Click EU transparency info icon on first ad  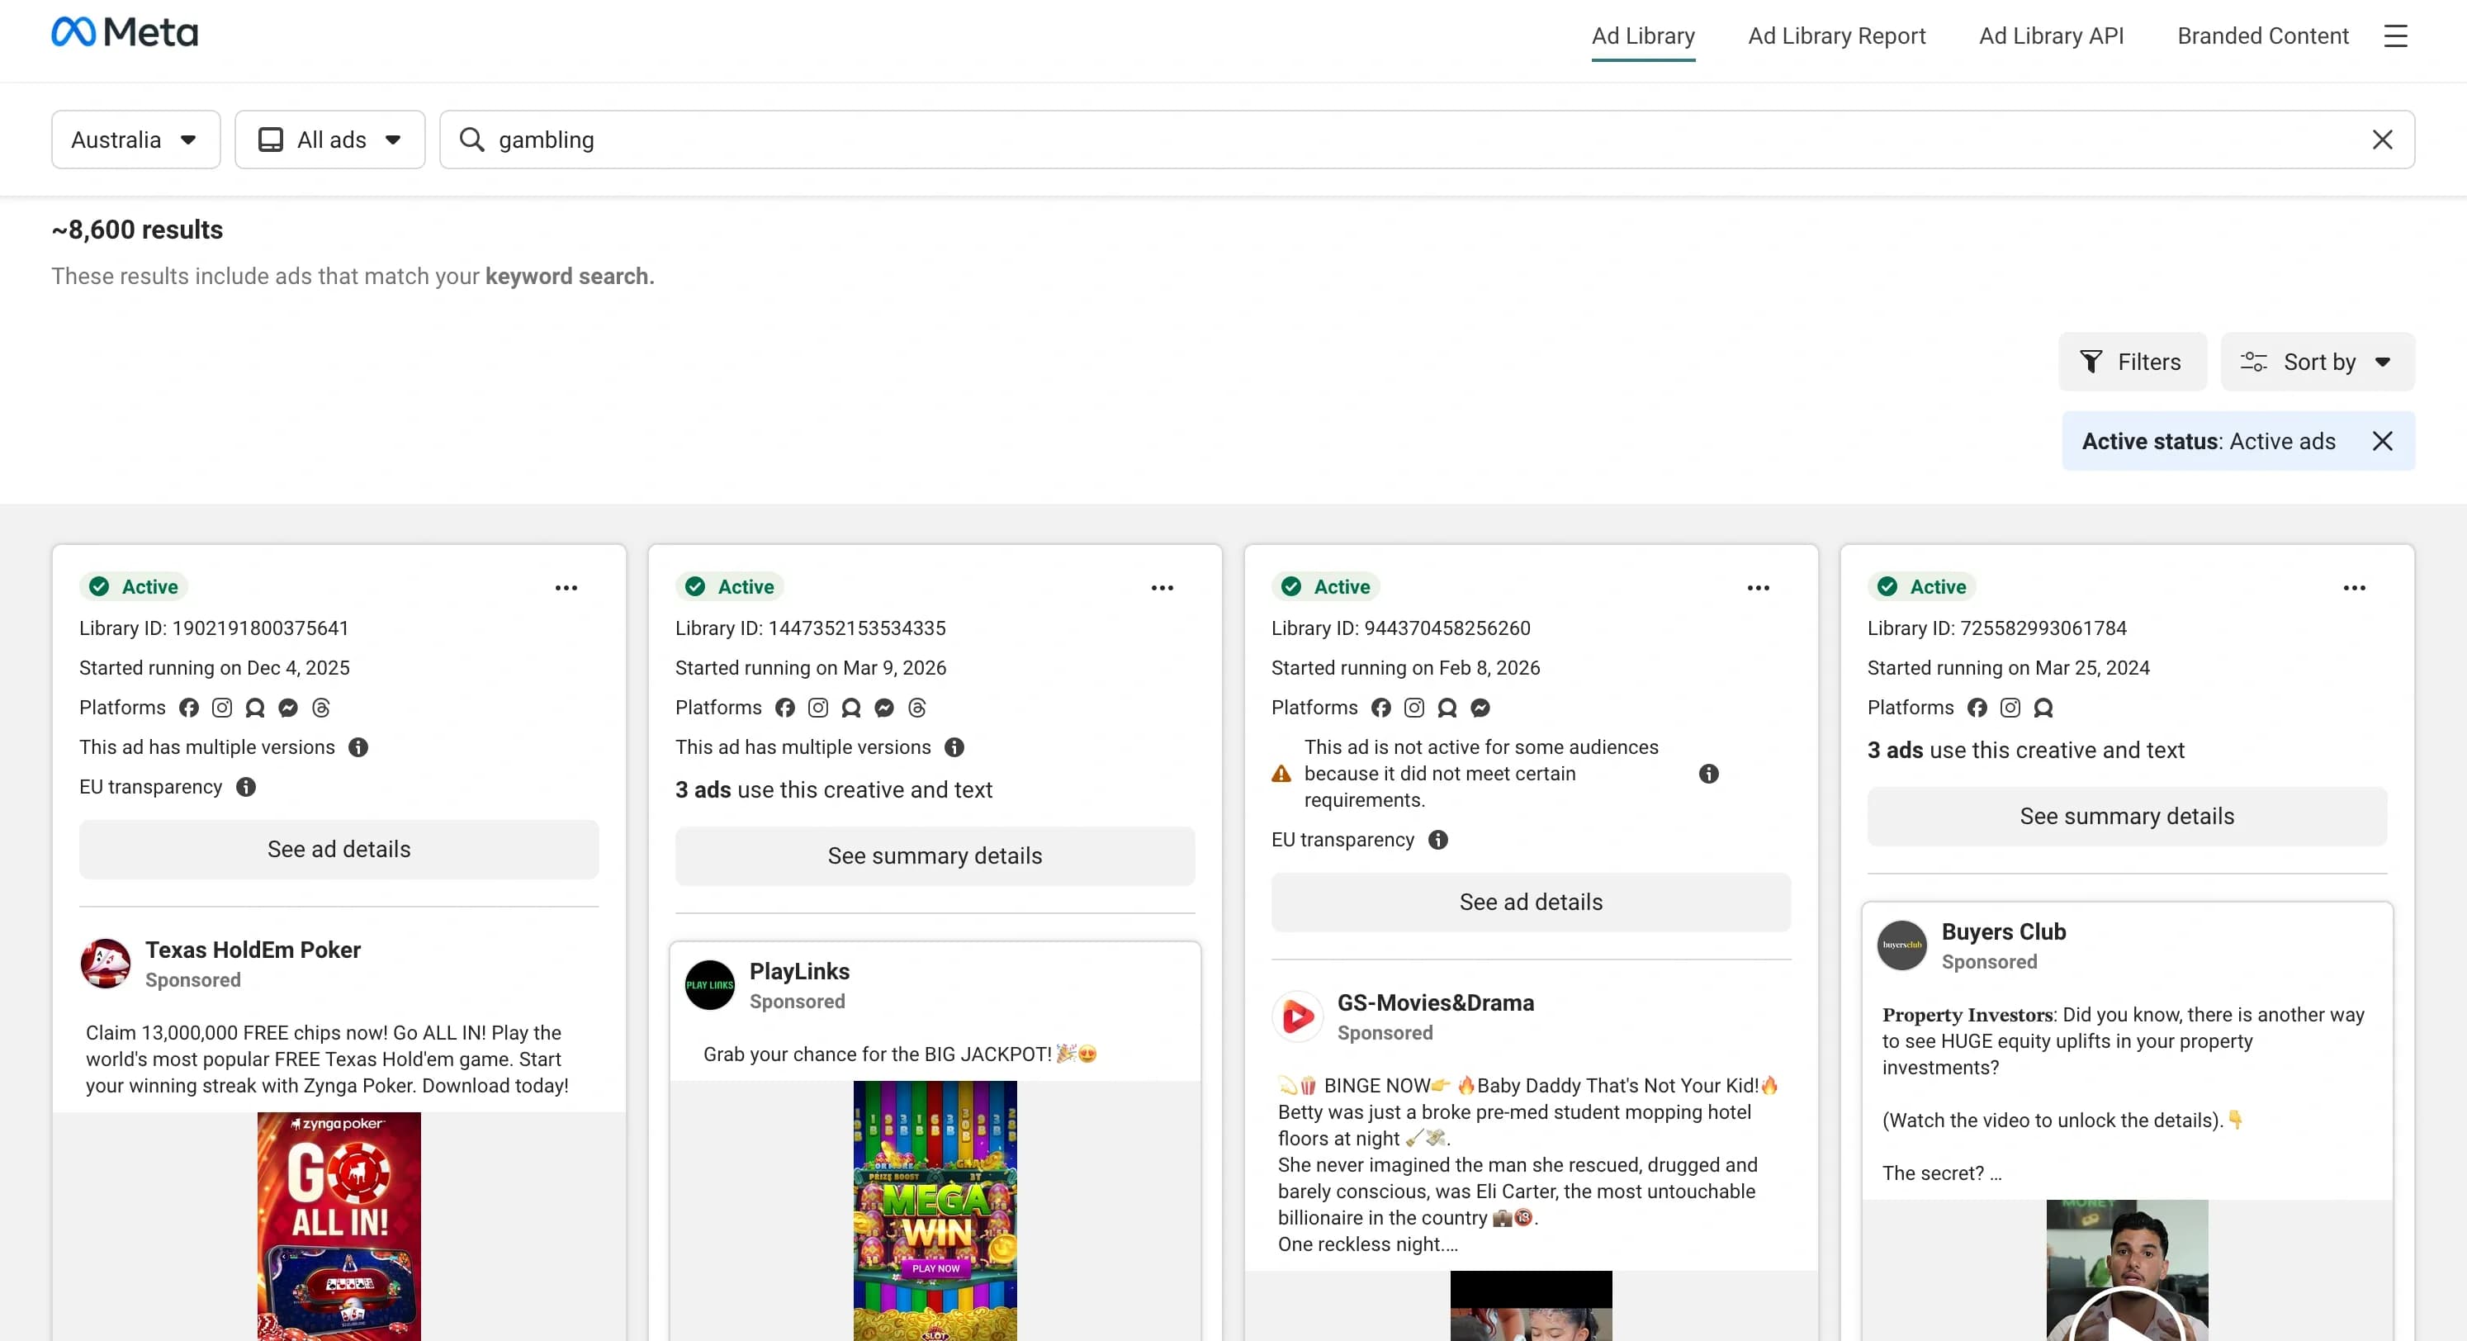coord(246,788)
